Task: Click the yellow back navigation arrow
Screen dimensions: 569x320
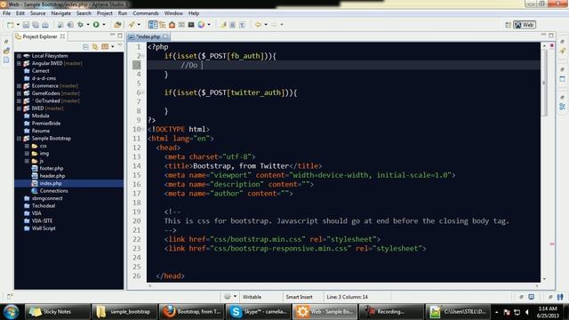Action: tap(258, 25)
